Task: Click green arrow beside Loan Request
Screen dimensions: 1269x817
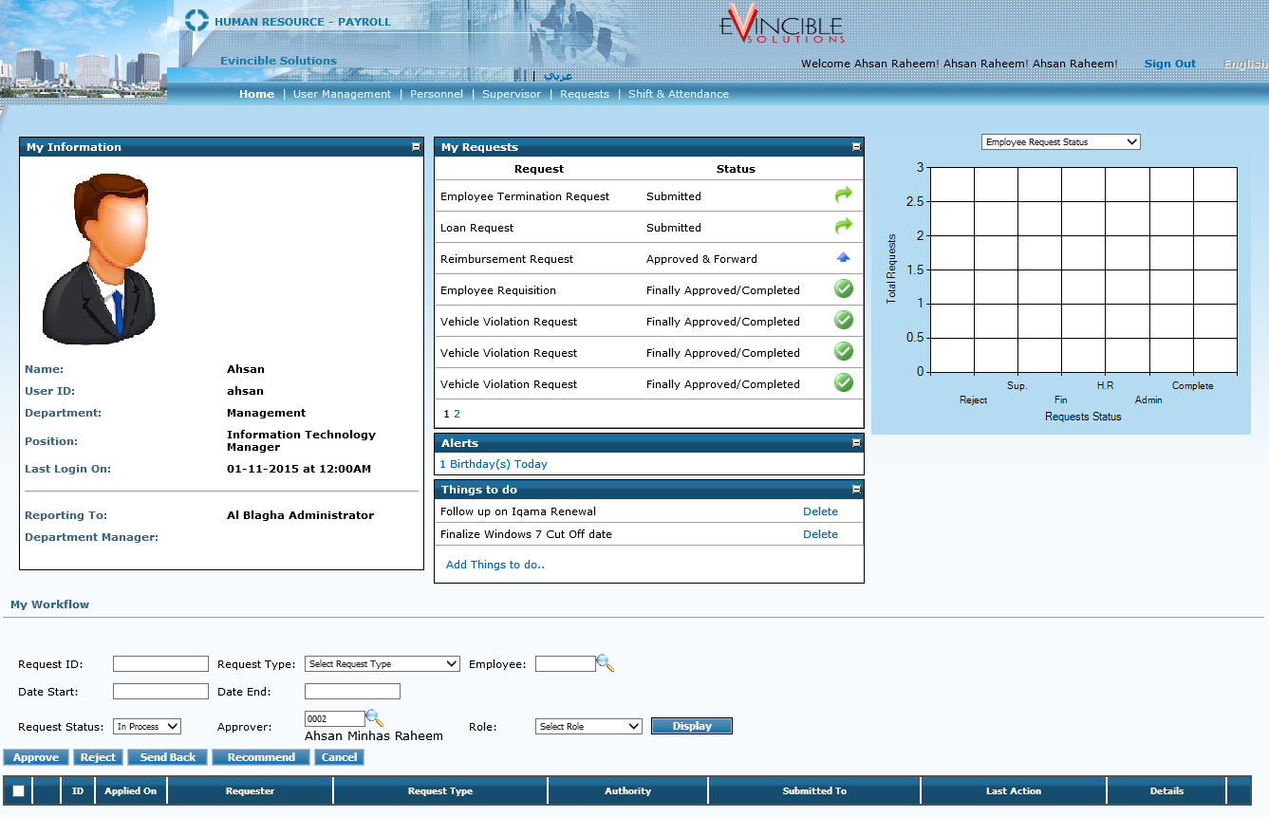Action: [x=843, y=227]
